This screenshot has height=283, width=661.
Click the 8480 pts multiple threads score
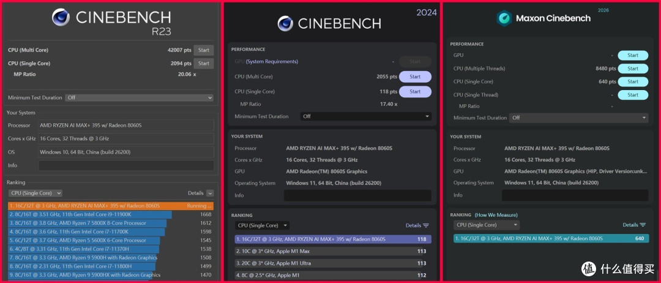point(606,69)
